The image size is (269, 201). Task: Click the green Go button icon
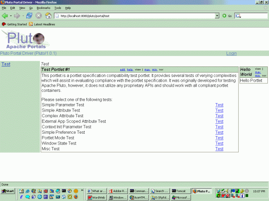[224, 16]
